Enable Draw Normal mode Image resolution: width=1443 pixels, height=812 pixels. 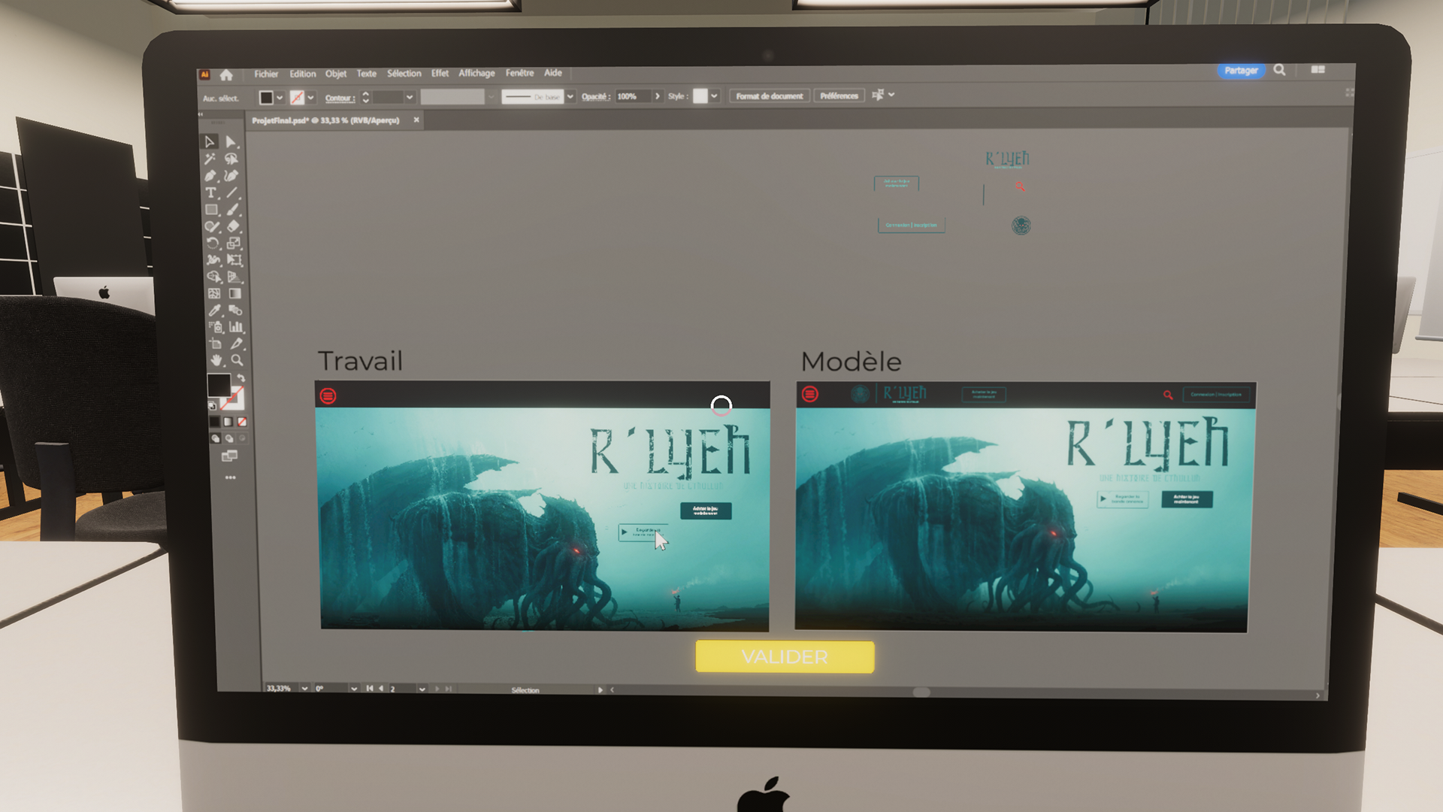pos(216,438)
